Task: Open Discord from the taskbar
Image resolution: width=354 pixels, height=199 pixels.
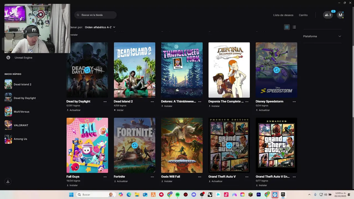Action: 194,195
